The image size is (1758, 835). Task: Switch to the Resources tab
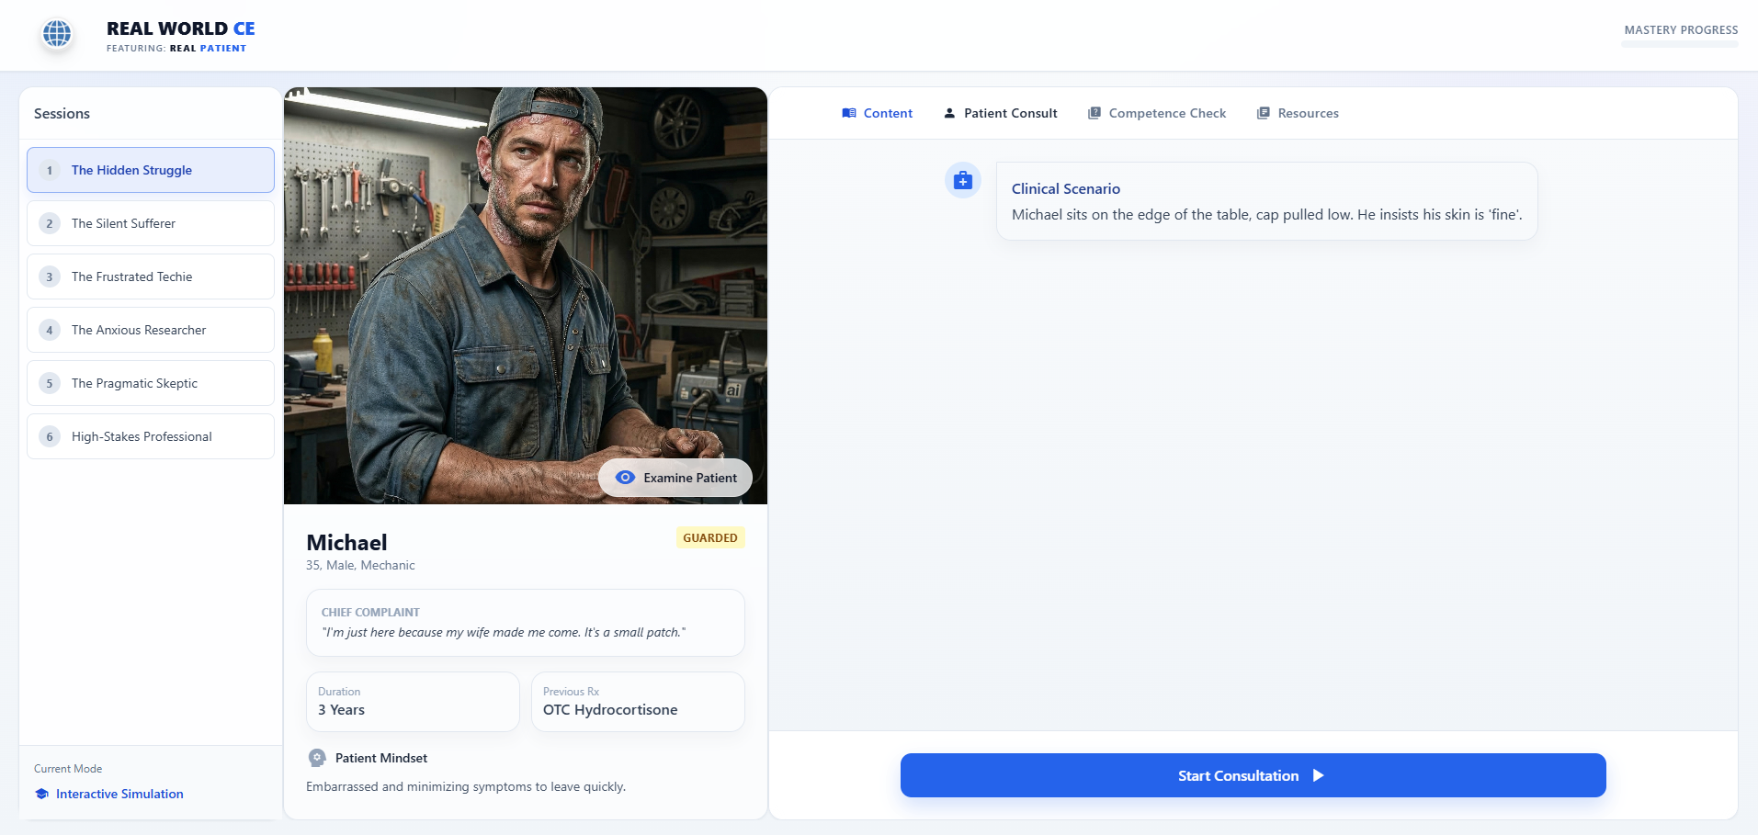coord(1298,113)
